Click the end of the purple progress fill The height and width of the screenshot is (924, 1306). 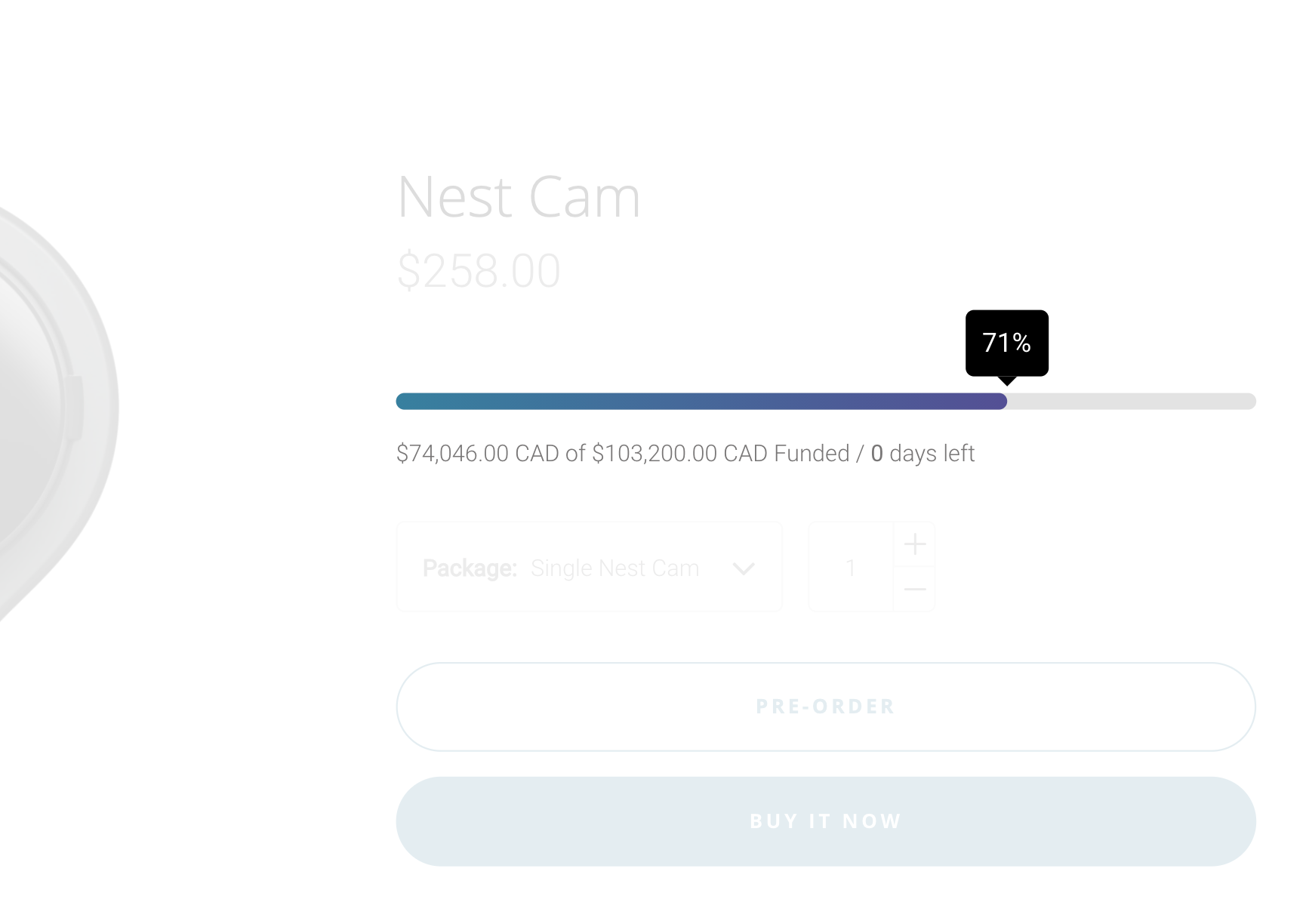(1001, 402)
